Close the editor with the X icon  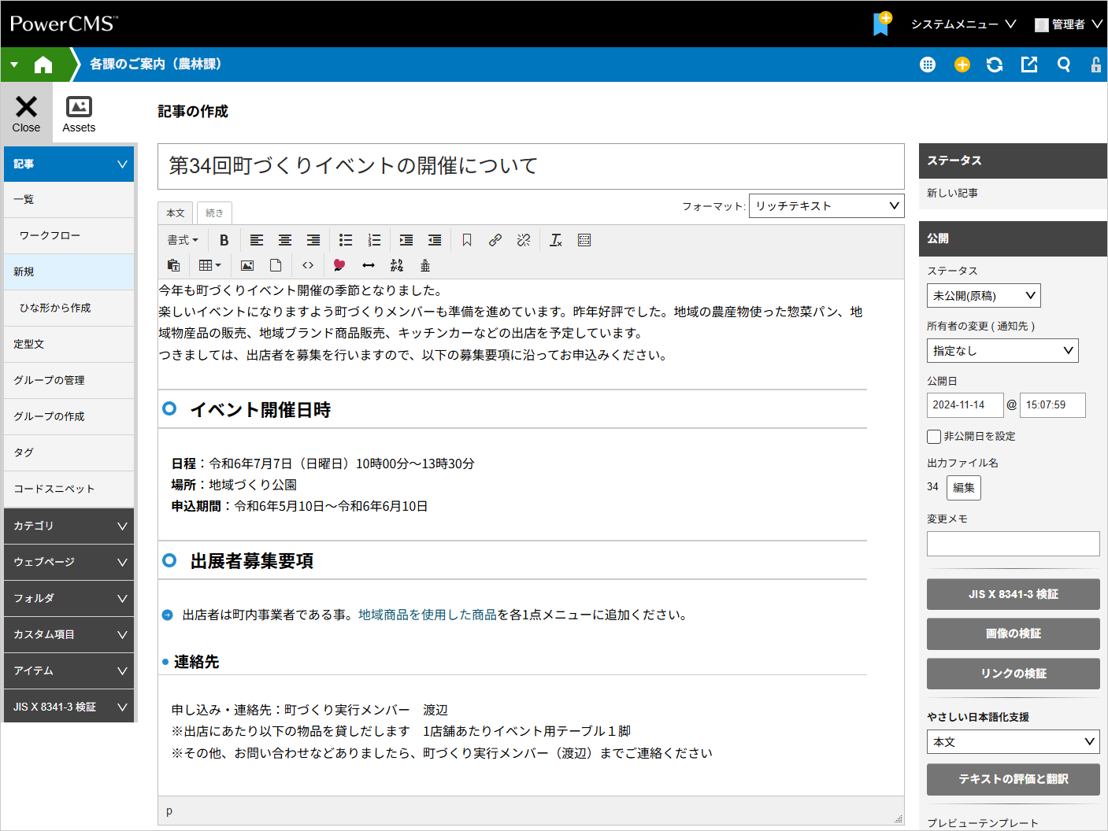[x=26, y=114]
